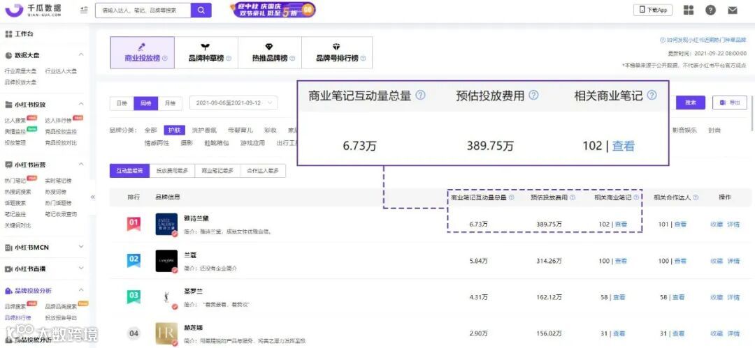Screen dimensions: 755x348
Task: Open the date range dropdown 2021-09-06
Action: click(x=233, y=103)
